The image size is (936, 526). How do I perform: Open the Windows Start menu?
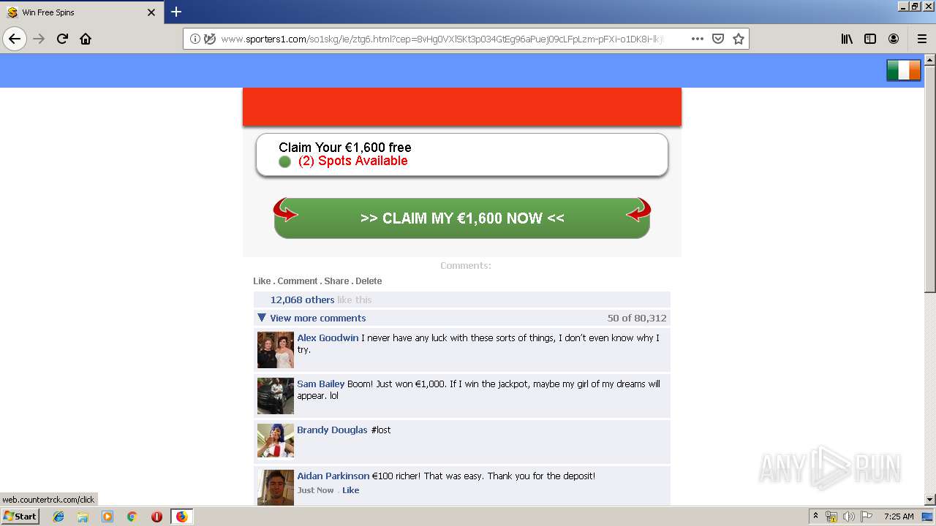point(20,517)
